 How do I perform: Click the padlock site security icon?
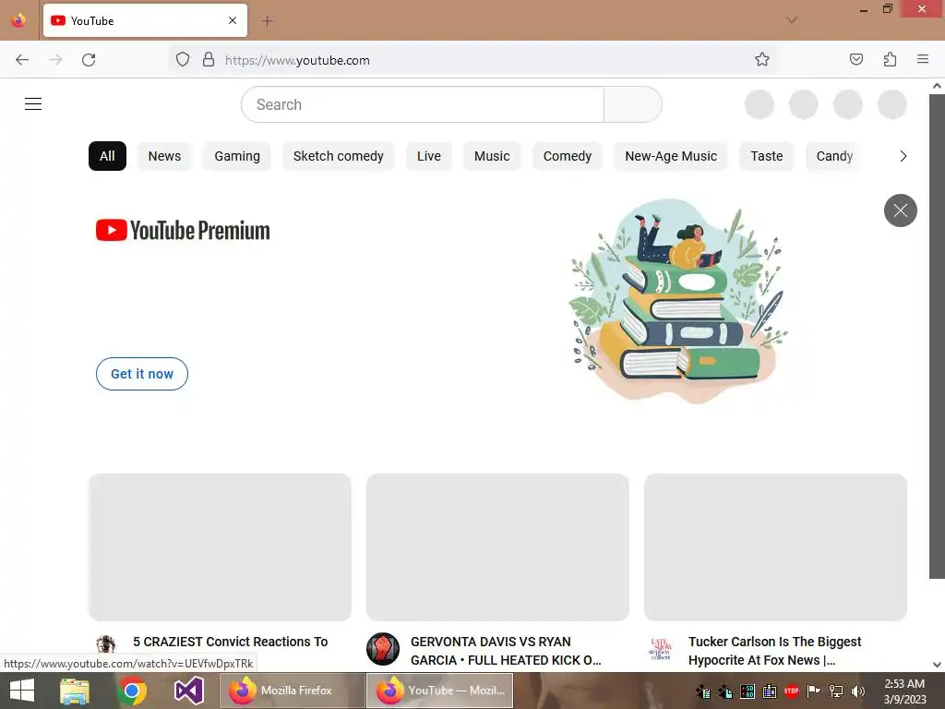209,60
